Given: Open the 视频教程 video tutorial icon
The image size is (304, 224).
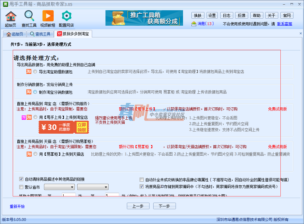Looking at the screenshot, I should [x=48, y=19].
